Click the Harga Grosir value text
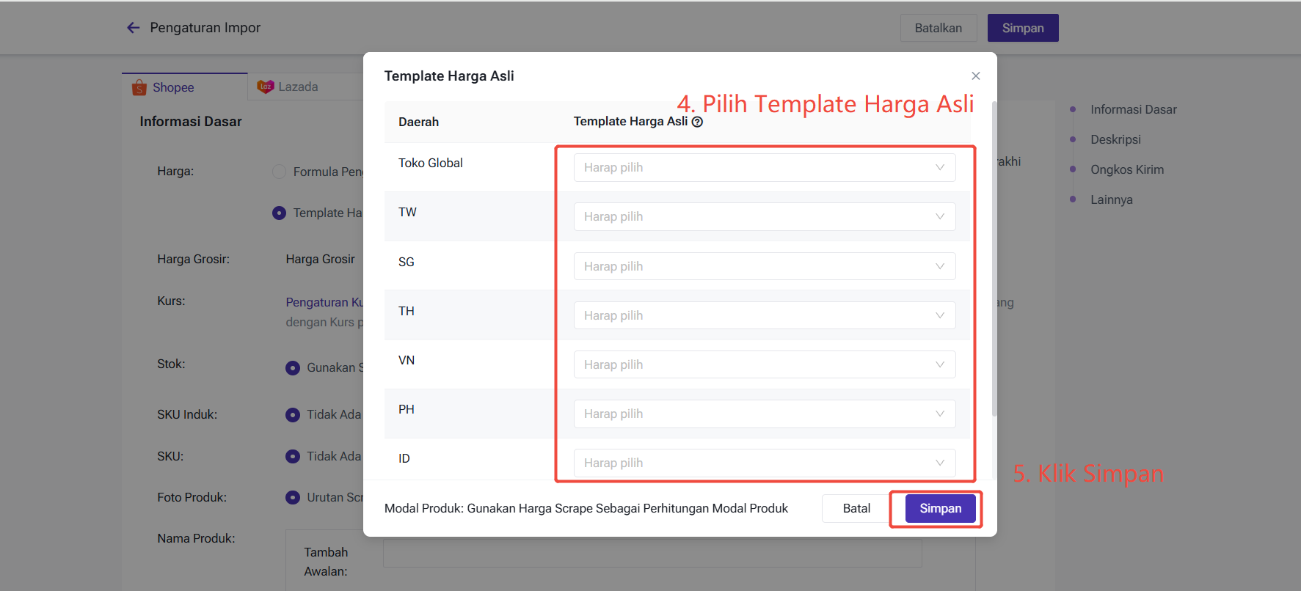The width and height of the screenshot is (1301, 591). tap(320, 259)
